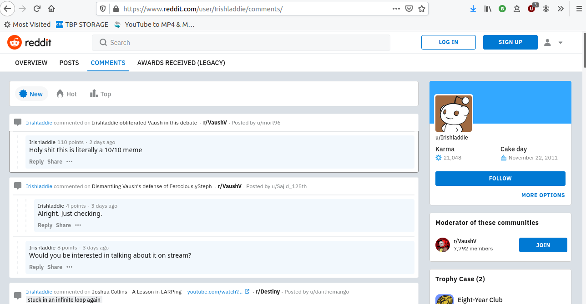
Task: Open the YouTube to MP4 bookmark
Action: [154, 25]
